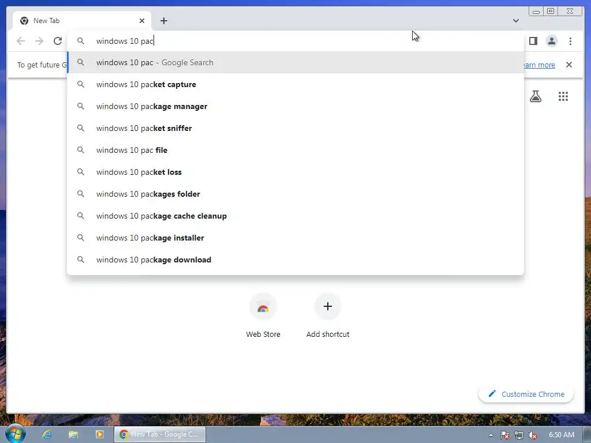Viewport: 591px width, 443px height.
Task: Click search icon beside 'pac file' suggestion
Action: tap(81, 150)
